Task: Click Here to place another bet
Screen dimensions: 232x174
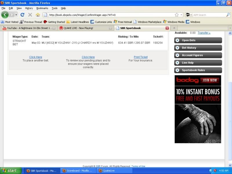Action: [35, 57]
